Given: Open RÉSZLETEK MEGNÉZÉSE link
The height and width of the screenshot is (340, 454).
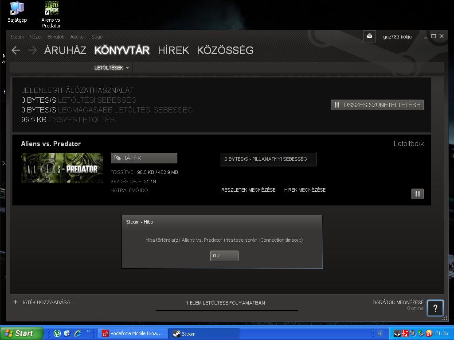Looking at the screenshot, I should click(x=248, y=190).
